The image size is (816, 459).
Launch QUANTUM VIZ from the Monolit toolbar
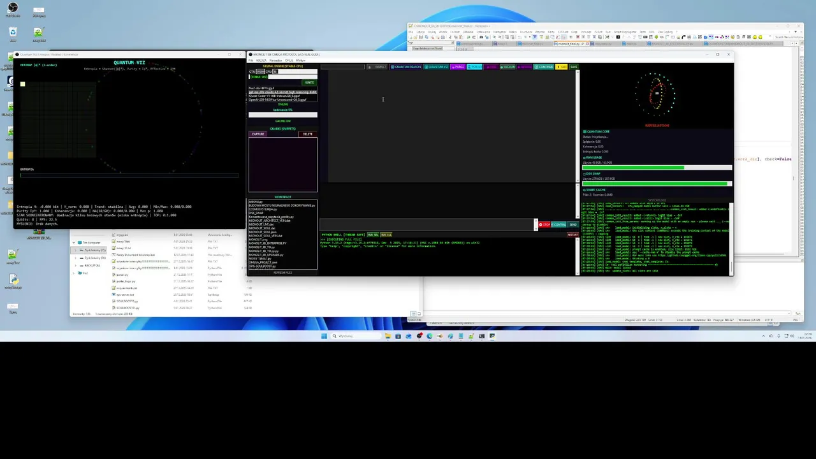436,67
